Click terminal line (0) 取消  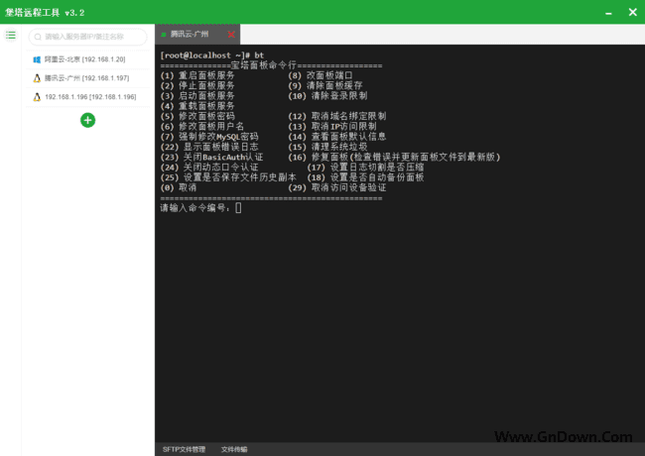pyautogui.click(x=179, y=187)
